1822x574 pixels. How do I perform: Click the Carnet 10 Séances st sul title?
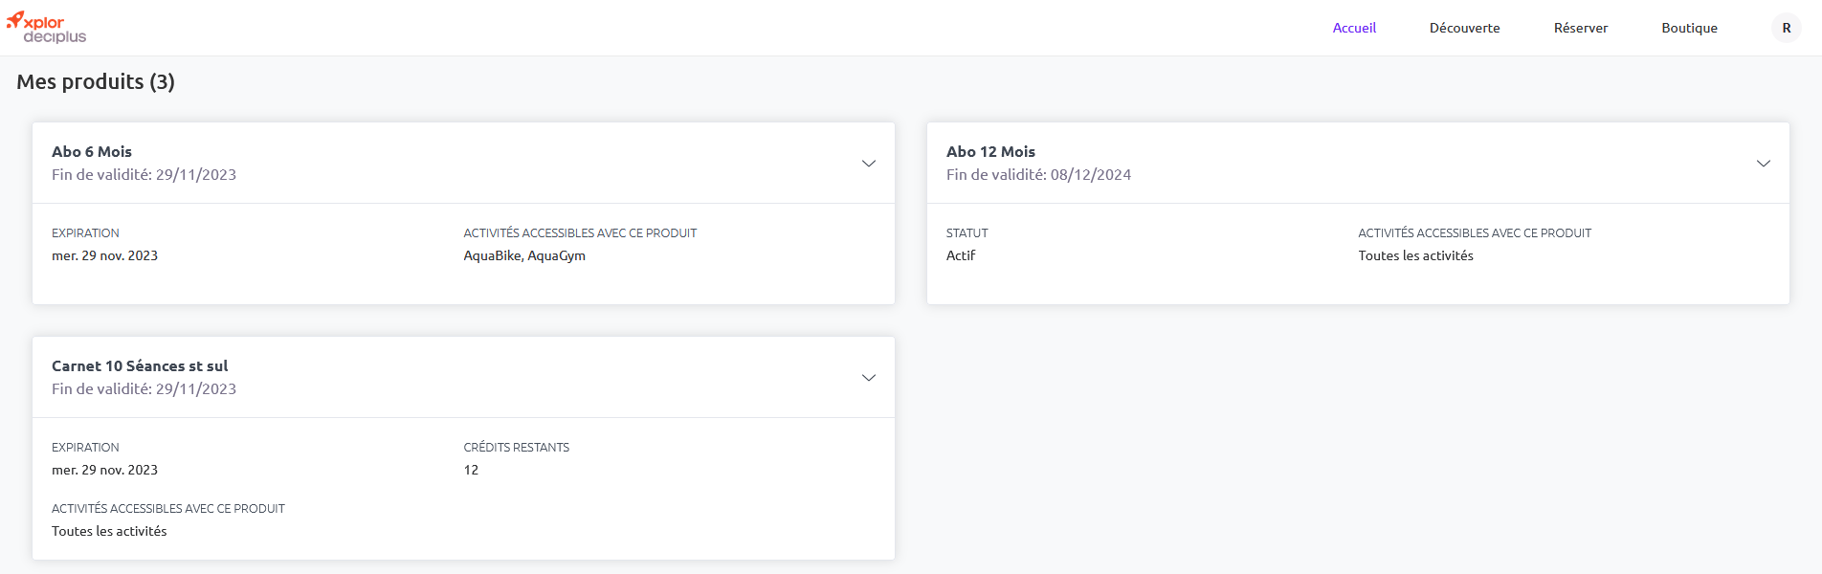tap(140, 365)
